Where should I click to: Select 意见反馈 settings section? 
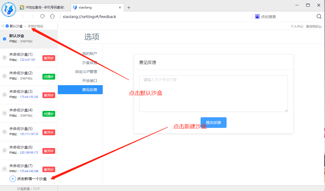[x=80, y=90]
